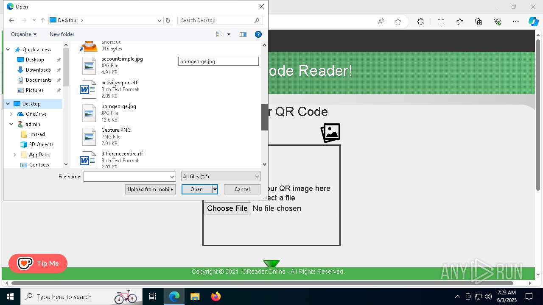The height and width of the screenshot is (305, 543).
Task: Click the Capture.PNG image icon
Action: [x=89, y=137]
